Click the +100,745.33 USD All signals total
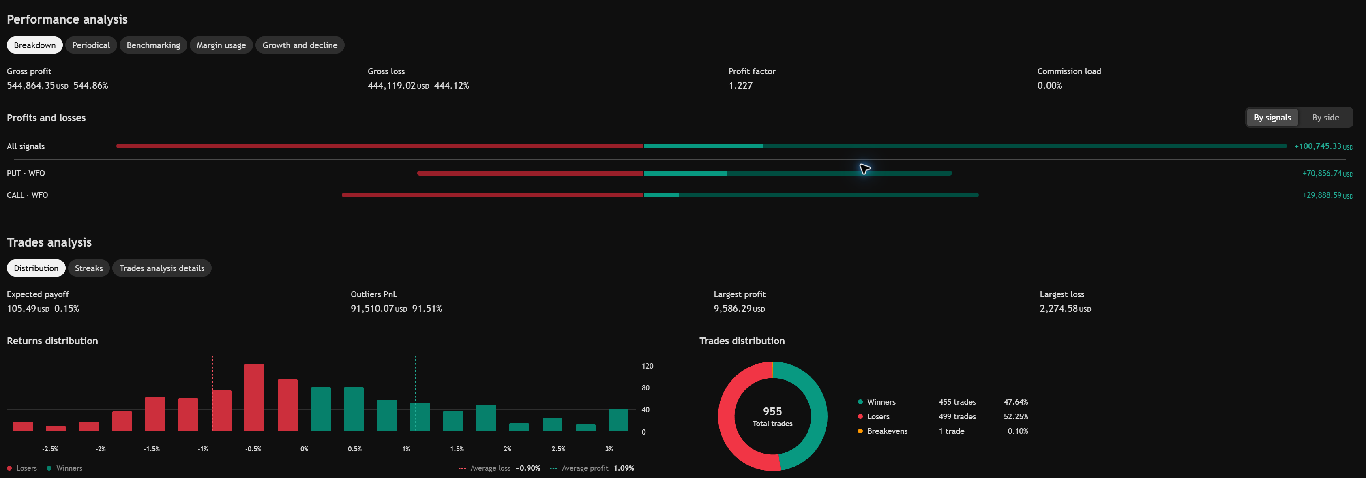The width and height of the screenshot is (1366, 478). point(1323,146)
